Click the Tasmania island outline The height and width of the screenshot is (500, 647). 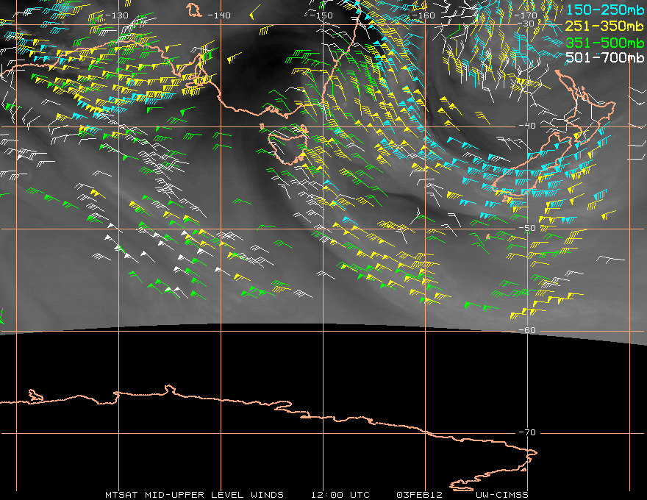click(x=288, y=146)
